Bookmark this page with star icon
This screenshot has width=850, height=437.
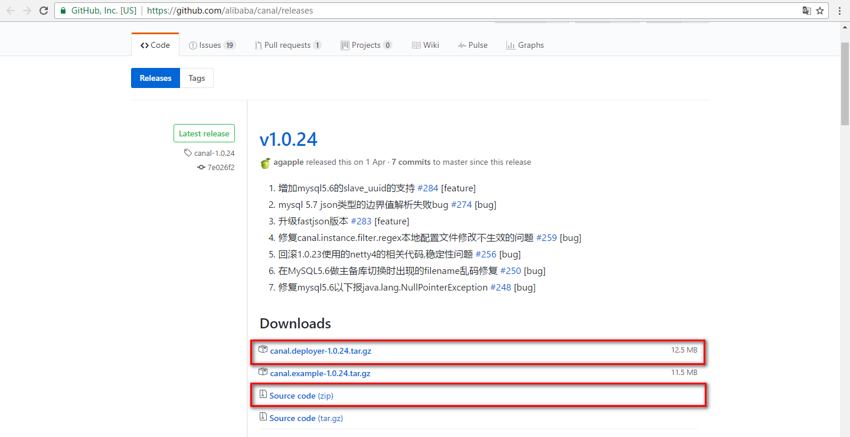coord(820,11)
